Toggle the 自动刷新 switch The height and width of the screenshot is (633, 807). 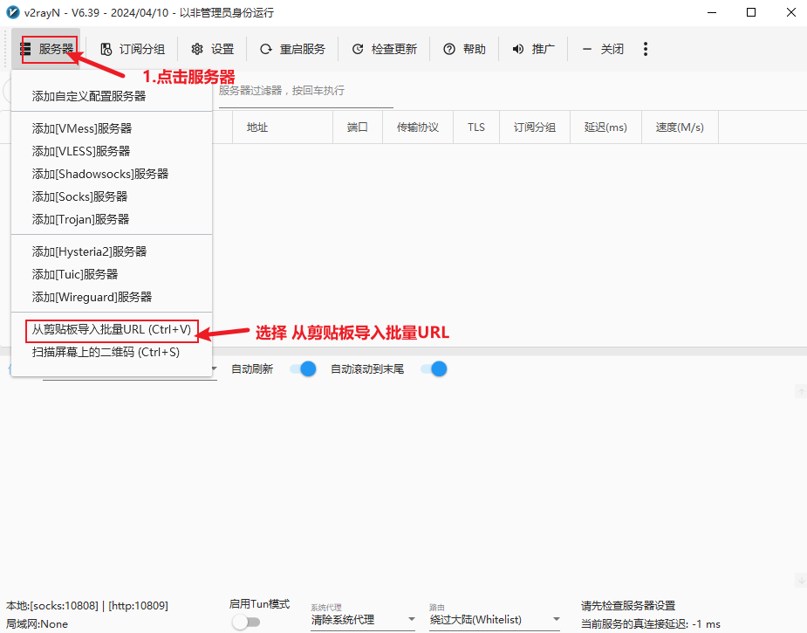coord(303,368)
